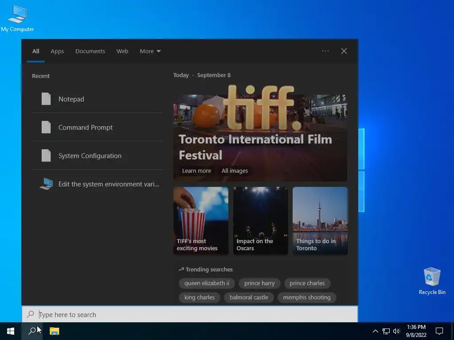Search trending prince charles
The height and width of the screenshot is (340, 454).
307,283
